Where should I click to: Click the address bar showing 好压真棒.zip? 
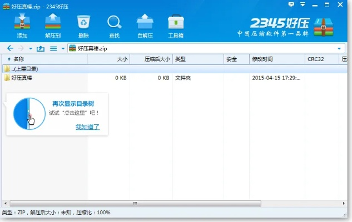[x=206, y=48]
